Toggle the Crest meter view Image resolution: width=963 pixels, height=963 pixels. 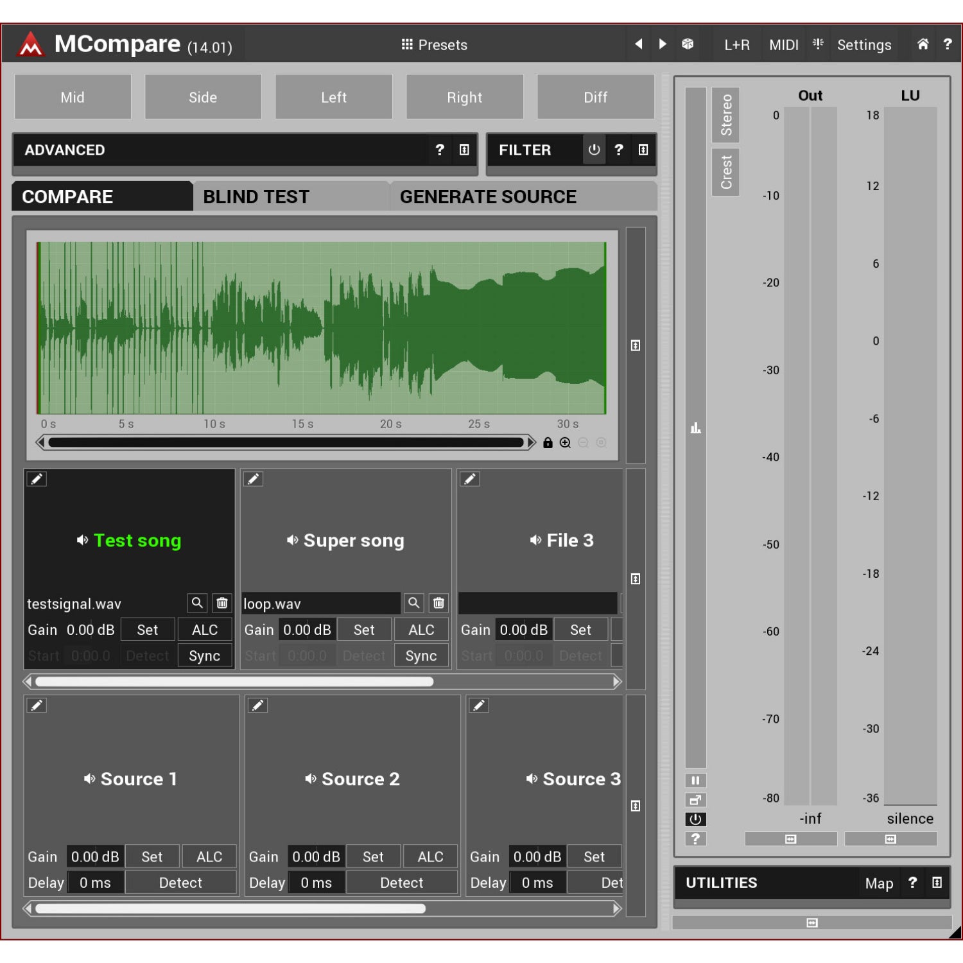725,172
